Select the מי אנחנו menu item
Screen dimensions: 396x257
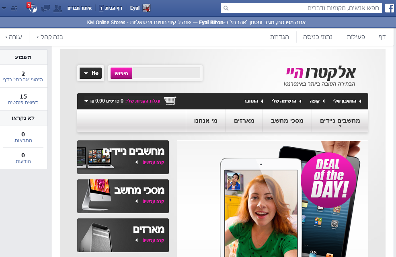pos(205,121)
